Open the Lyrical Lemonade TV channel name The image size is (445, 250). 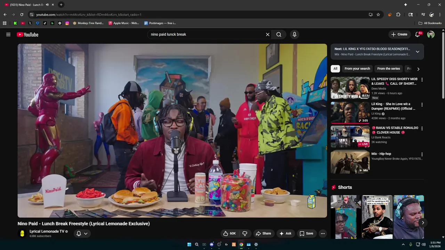[x=47, y=231]
